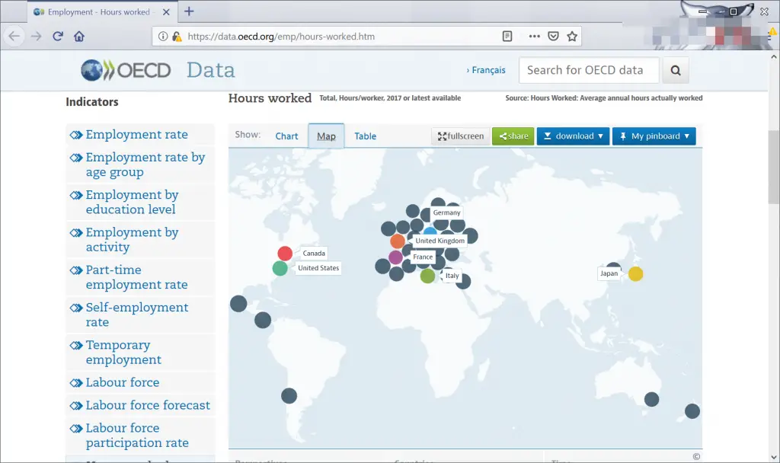Image resolution: width=780 pixels, height=463 pixels.
Task: Expand the My pinboard dropdown
Action: point(654,136)
